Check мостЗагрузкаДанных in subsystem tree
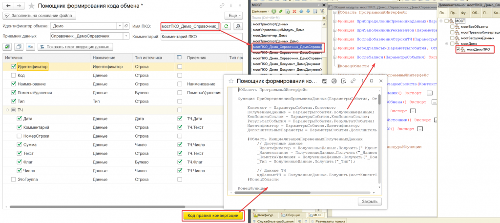This screenshot has width=500, height=223. pyautogui.click(x=452, y=38)
